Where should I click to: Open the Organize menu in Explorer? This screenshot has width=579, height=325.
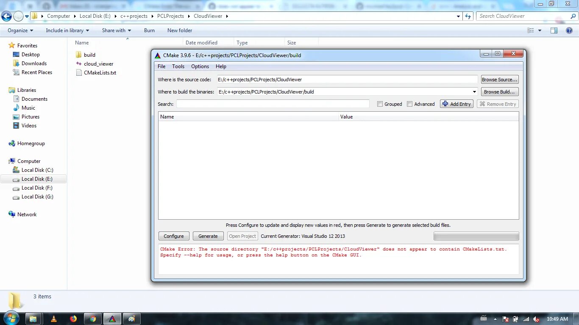(x=20, y=30)
